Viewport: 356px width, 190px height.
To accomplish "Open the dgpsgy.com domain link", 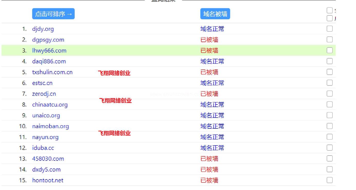I will pyautogui.click(x=48, y=40).
